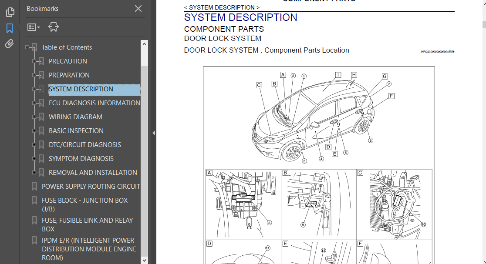This screenshot has width=486, height=264.
Task: Collapse the navigation pane with side arrow
Action: pos(154,133)
